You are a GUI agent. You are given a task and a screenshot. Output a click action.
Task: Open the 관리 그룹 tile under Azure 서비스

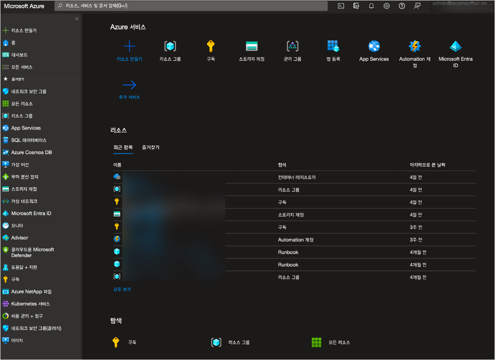(292, 51)
